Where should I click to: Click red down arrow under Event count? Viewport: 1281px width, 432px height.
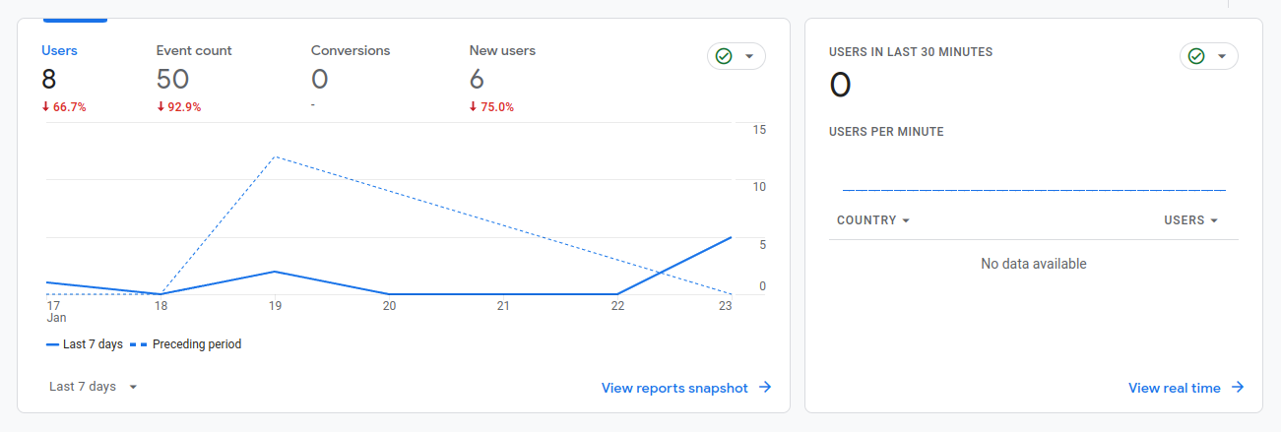[160, 107]
